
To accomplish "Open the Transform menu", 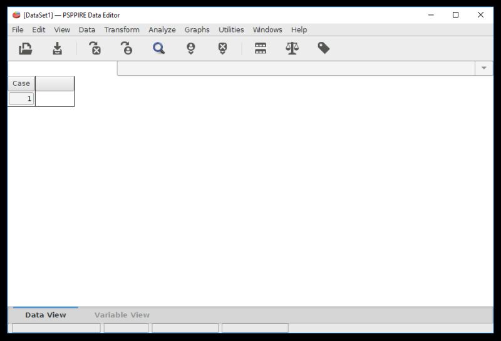I will [x=121, y=29].
